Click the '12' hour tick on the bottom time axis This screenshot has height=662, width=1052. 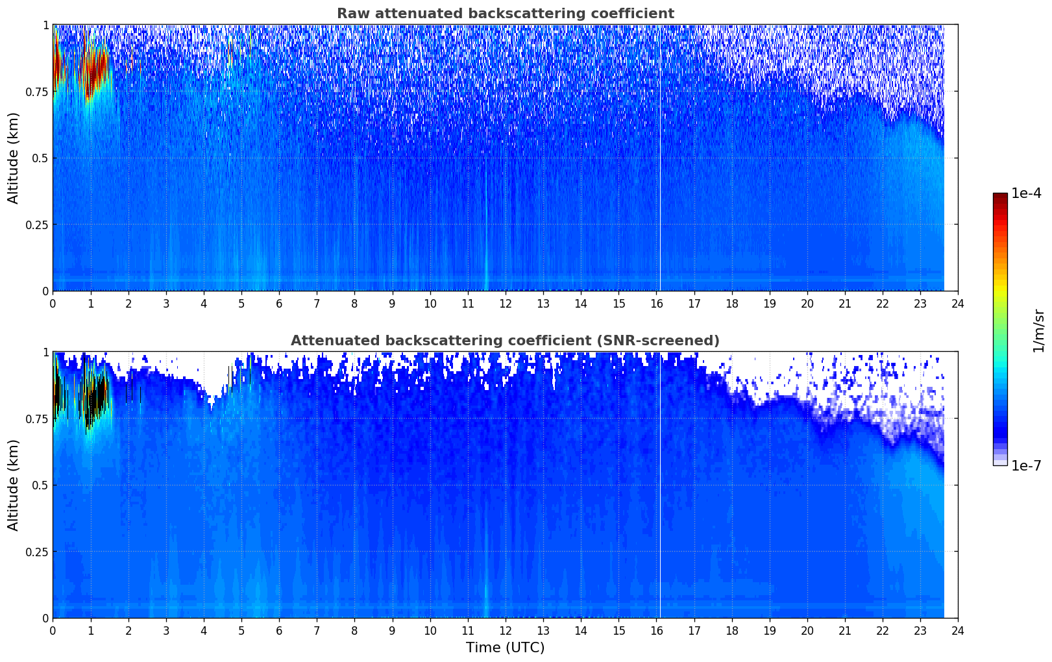point(506,630)
